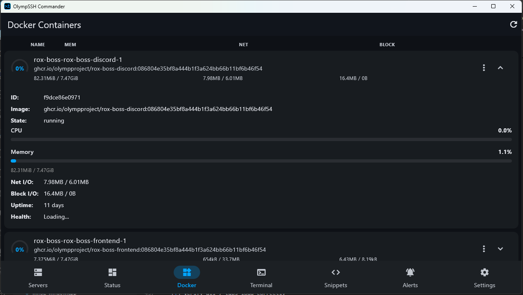Open the Alerts tab
This screenshot has height=295, width=523.
pos(410,277)
